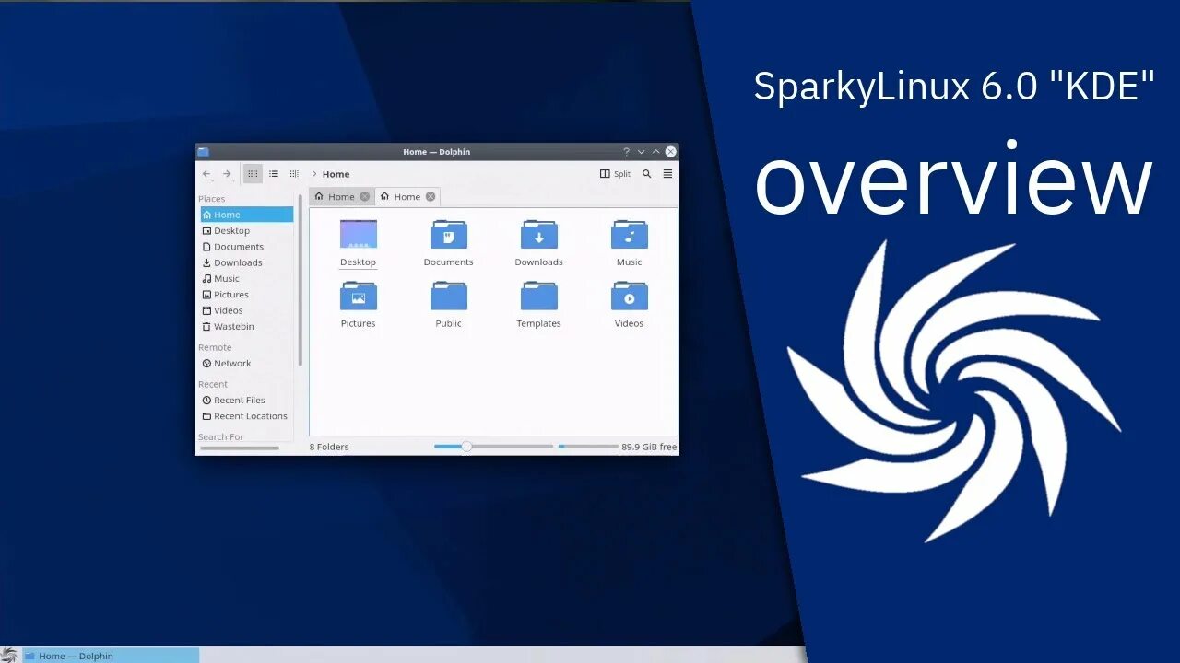Click the free disk space bar

(588, 447)
